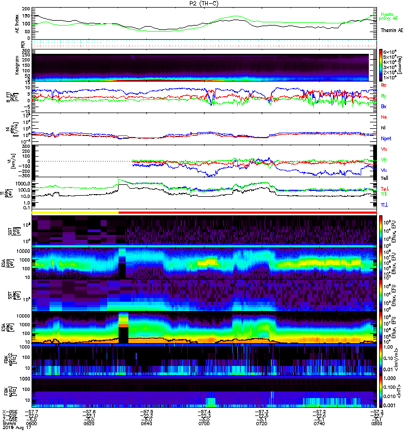Click the red Viz velocity legend label
This screenshot has width=408, height=435.
tap(384, 149)
